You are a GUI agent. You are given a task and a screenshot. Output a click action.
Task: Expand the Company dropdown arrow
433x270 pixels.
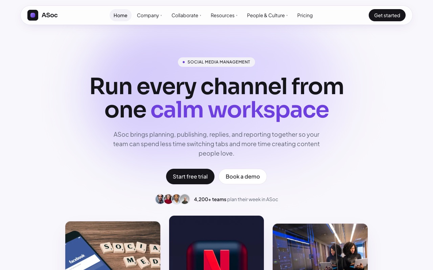tap(161, 16)
